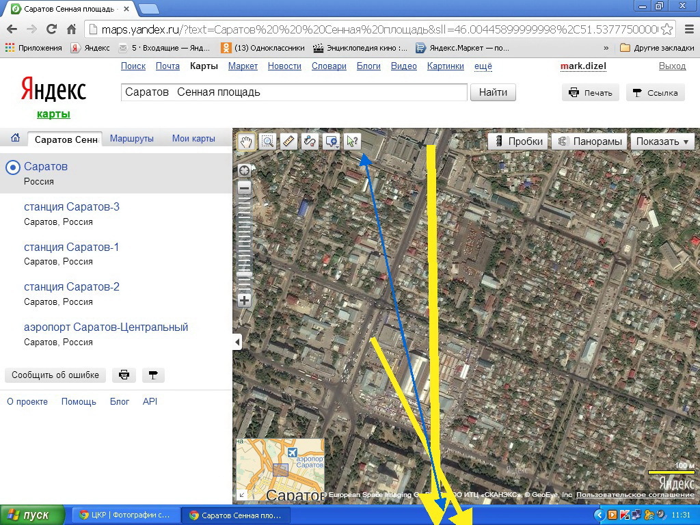Open the Помощь link
Viewport: 700px width, 525px height.
point(79,401)
